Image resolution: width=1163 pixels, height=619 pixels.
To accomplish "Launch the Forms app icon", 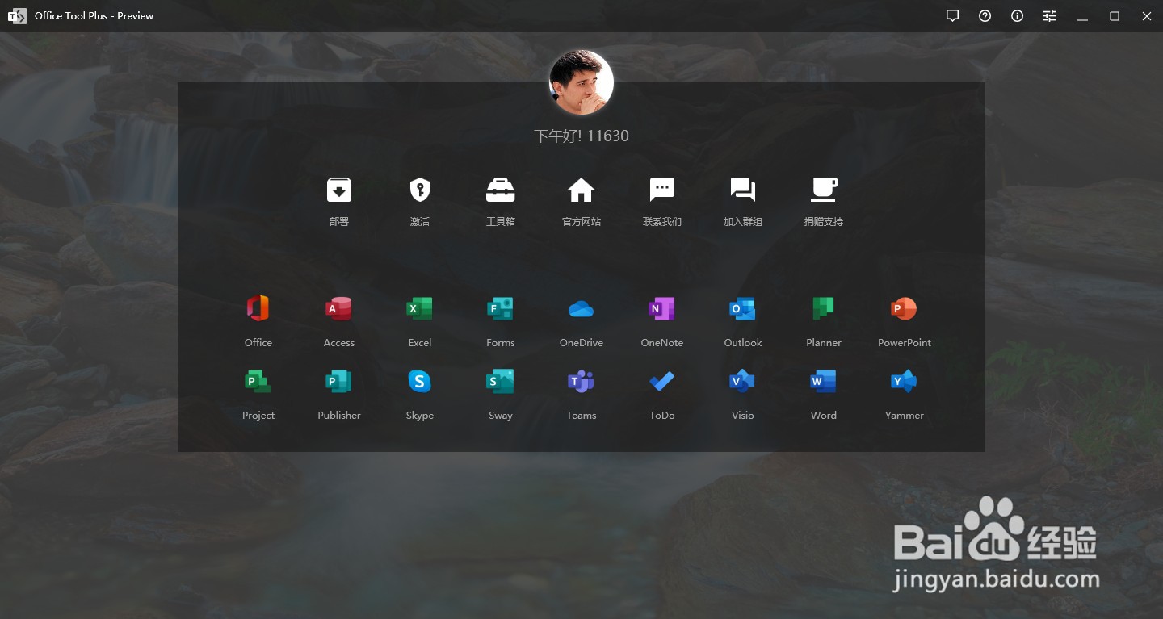I will pos(501,308).
